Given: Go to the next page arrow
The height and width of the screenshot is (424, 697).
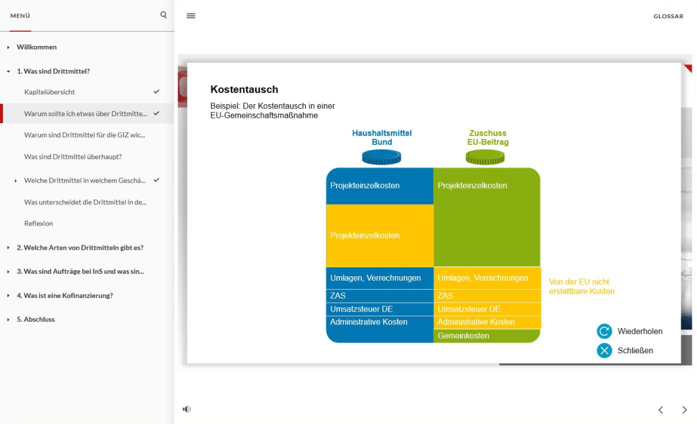Looking at the screenshot, I should (x=685, y=410).
